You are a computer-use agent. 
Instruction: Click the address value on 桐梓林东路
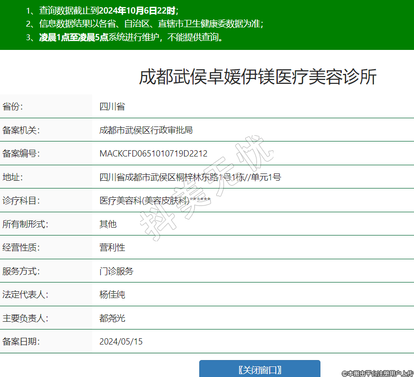(x=190, y=177)
